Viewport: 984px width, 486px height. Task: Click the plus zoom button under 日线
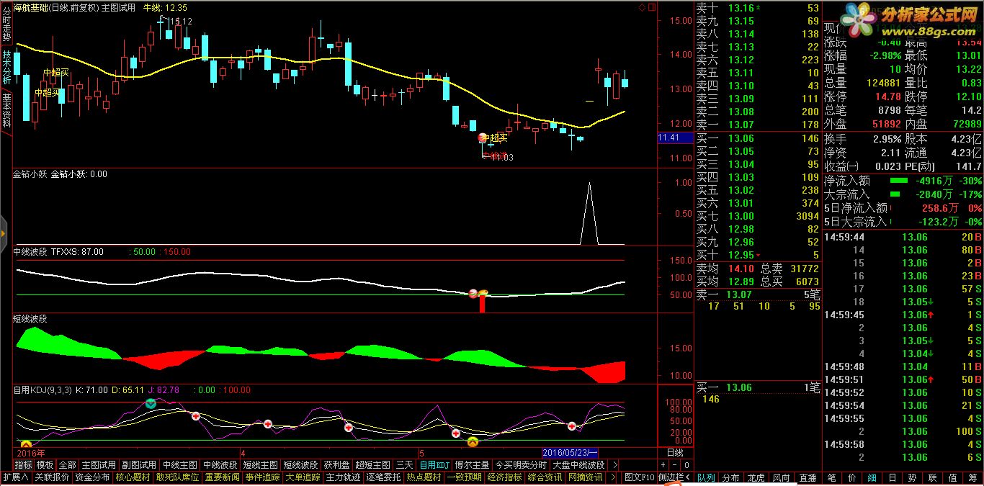(664, 465)
